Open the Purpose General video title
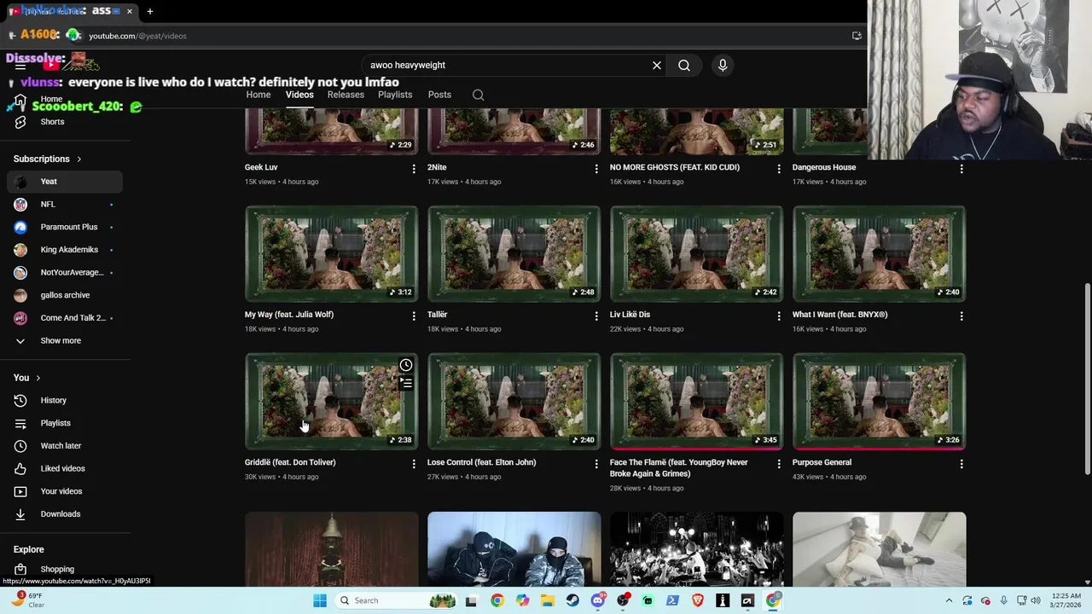This screenshot has height=614, width=1092. [822, 462]
